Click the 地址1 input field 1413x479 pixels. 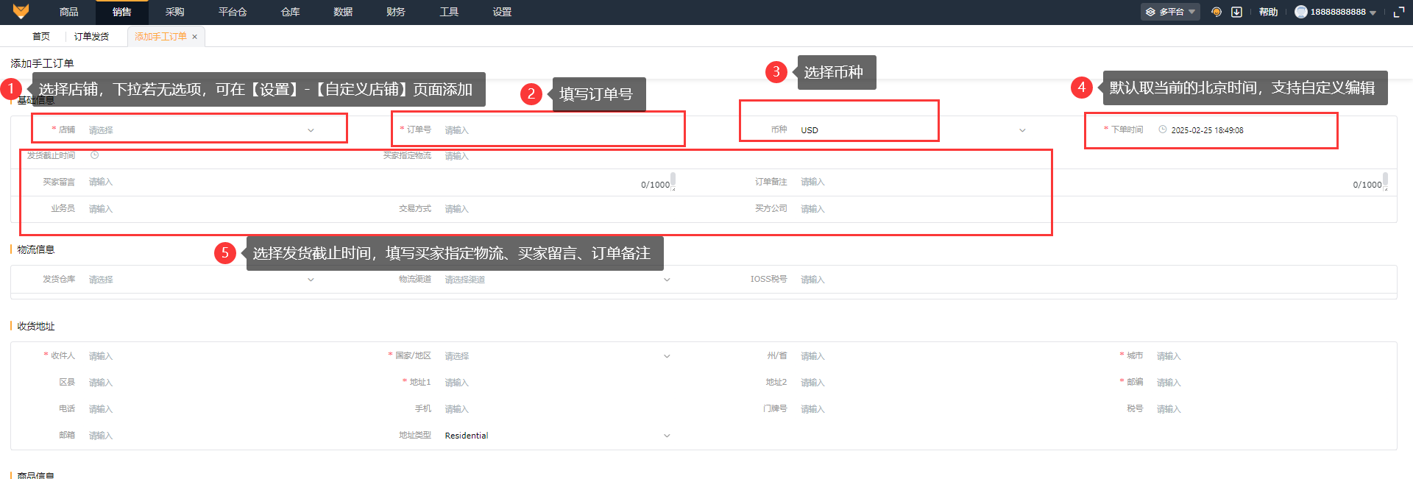(557, 383)
